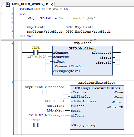
Task: Click the down arrow on the pane splitter
Action: click(95, 40)
